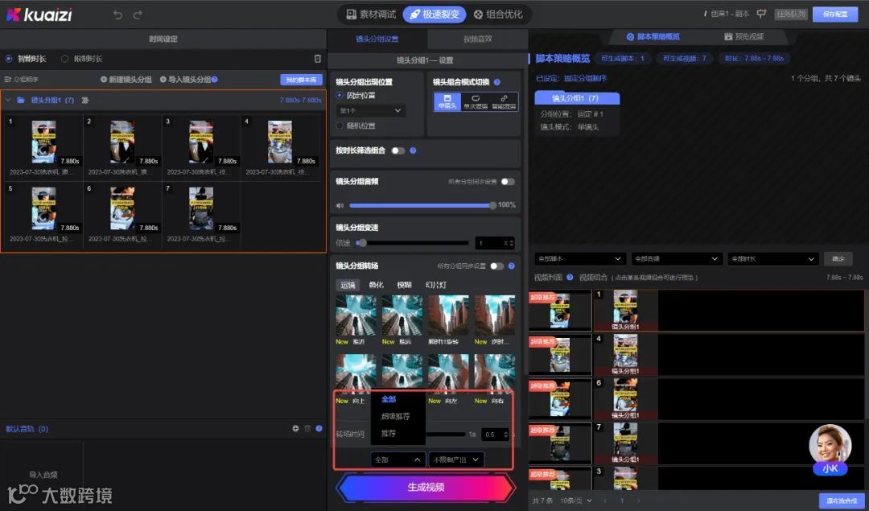Mute via speaker icon under 镜头分组音频

pyautogui.click(x=340, y=205)
